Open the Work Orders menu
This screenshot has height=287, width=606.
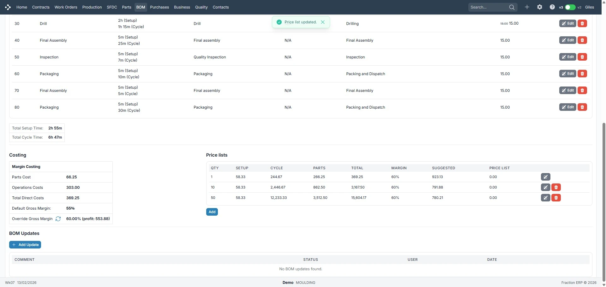point(66,7)
